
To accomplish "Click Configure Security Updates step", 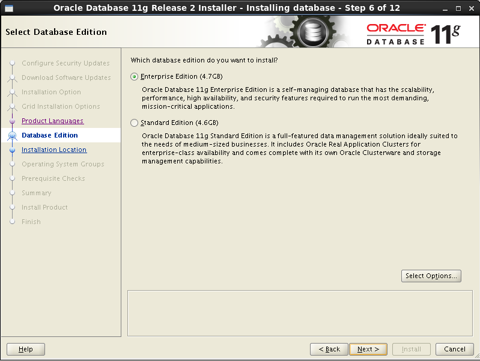I will pos(65,63).
